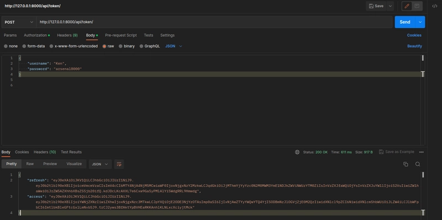The width and height of the screenshot is (442, 220).
Task: Open the code snippet panel icon
Action: coord(435,6)
